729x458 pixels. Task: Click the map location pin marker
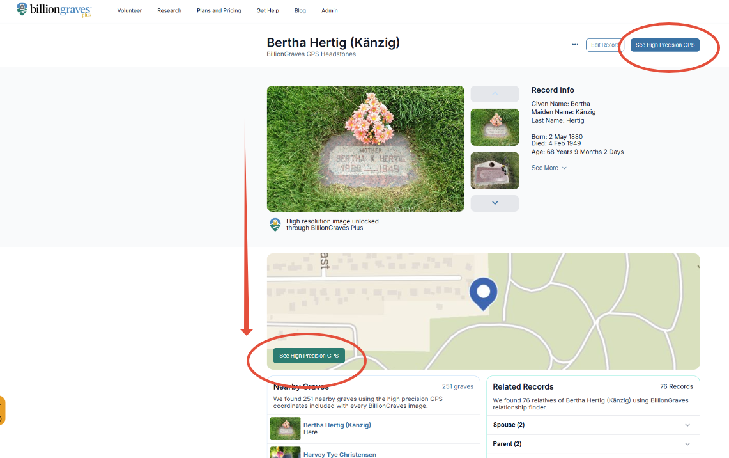click(484, 293)
